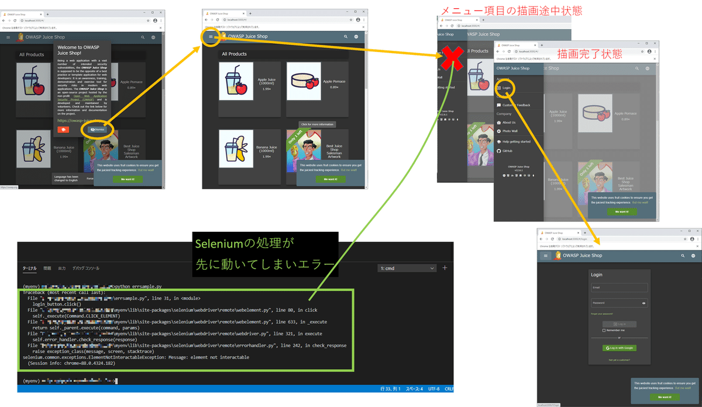This screenshot has height=407, width=702.
Task: Click the Log in button on Login page
Action: pyautogui.click(x=619, y=323)
